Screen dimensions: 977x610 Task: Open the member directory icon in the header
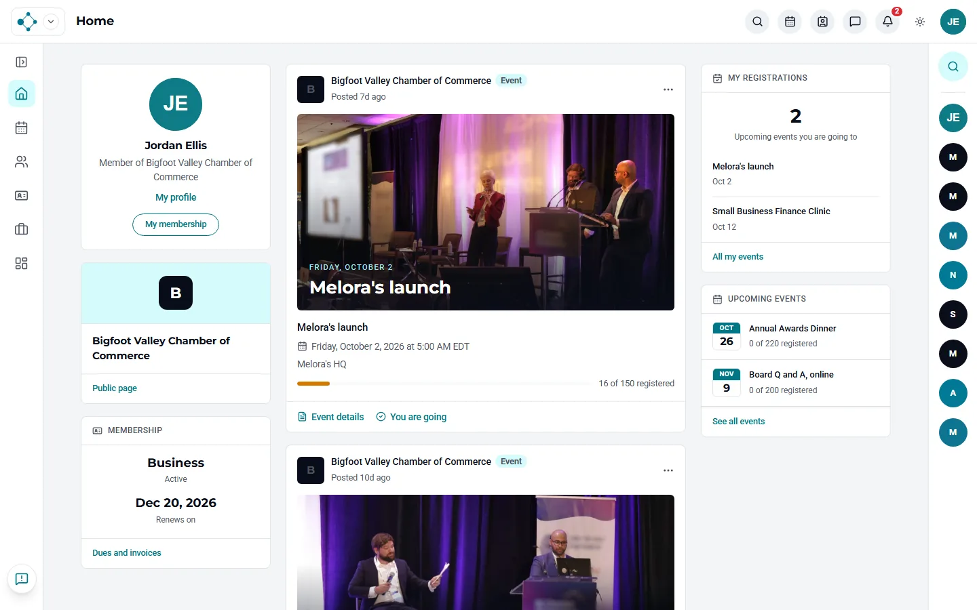point(823,22)
